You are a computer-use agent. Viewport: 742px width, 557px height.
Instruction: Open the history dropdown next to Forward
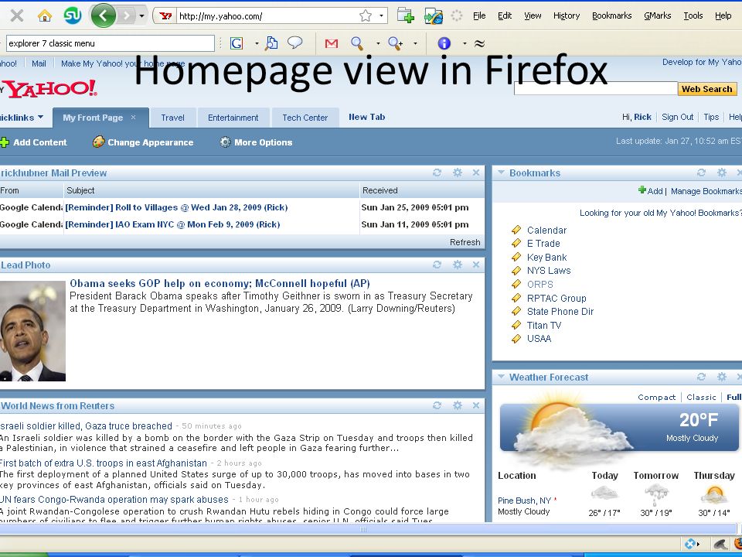pos(141,16)
